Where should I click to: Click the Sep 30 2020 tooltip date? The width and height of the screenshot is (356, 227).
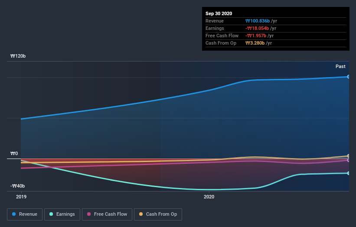[219, 13]
